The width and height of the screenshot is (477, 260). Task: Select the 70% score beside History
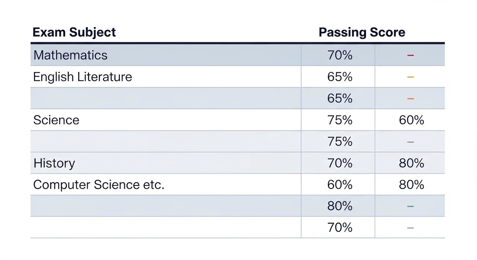click(339, 163)
